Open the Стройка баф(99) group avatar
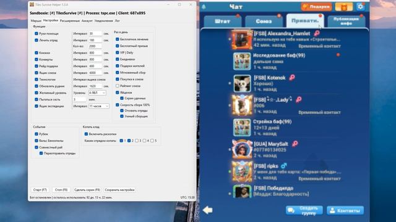 pos(242,128)
